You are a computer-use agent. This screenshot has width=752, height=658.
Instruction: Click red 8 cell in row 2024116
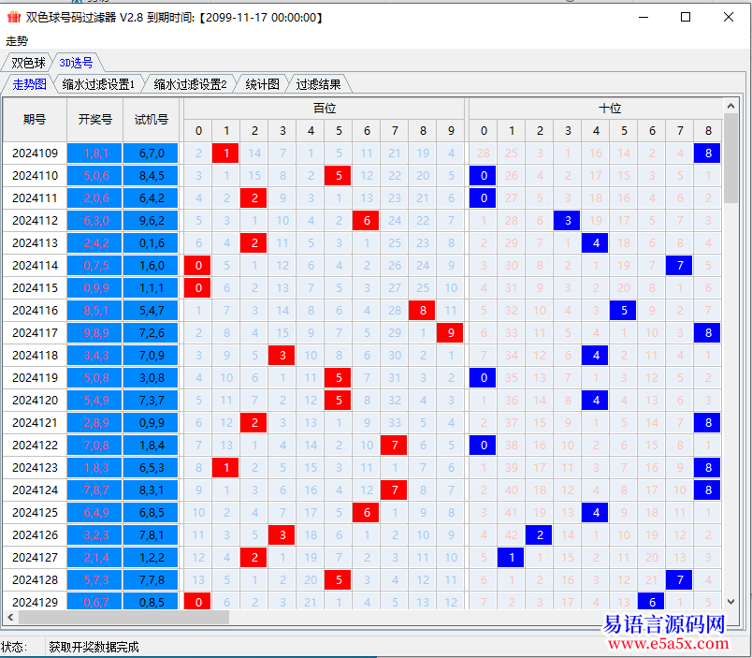point(422,311)
